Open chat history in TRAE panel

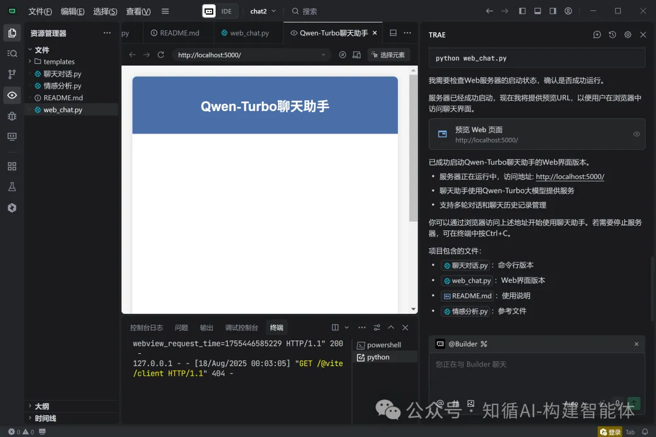click(x=612, y=35)
